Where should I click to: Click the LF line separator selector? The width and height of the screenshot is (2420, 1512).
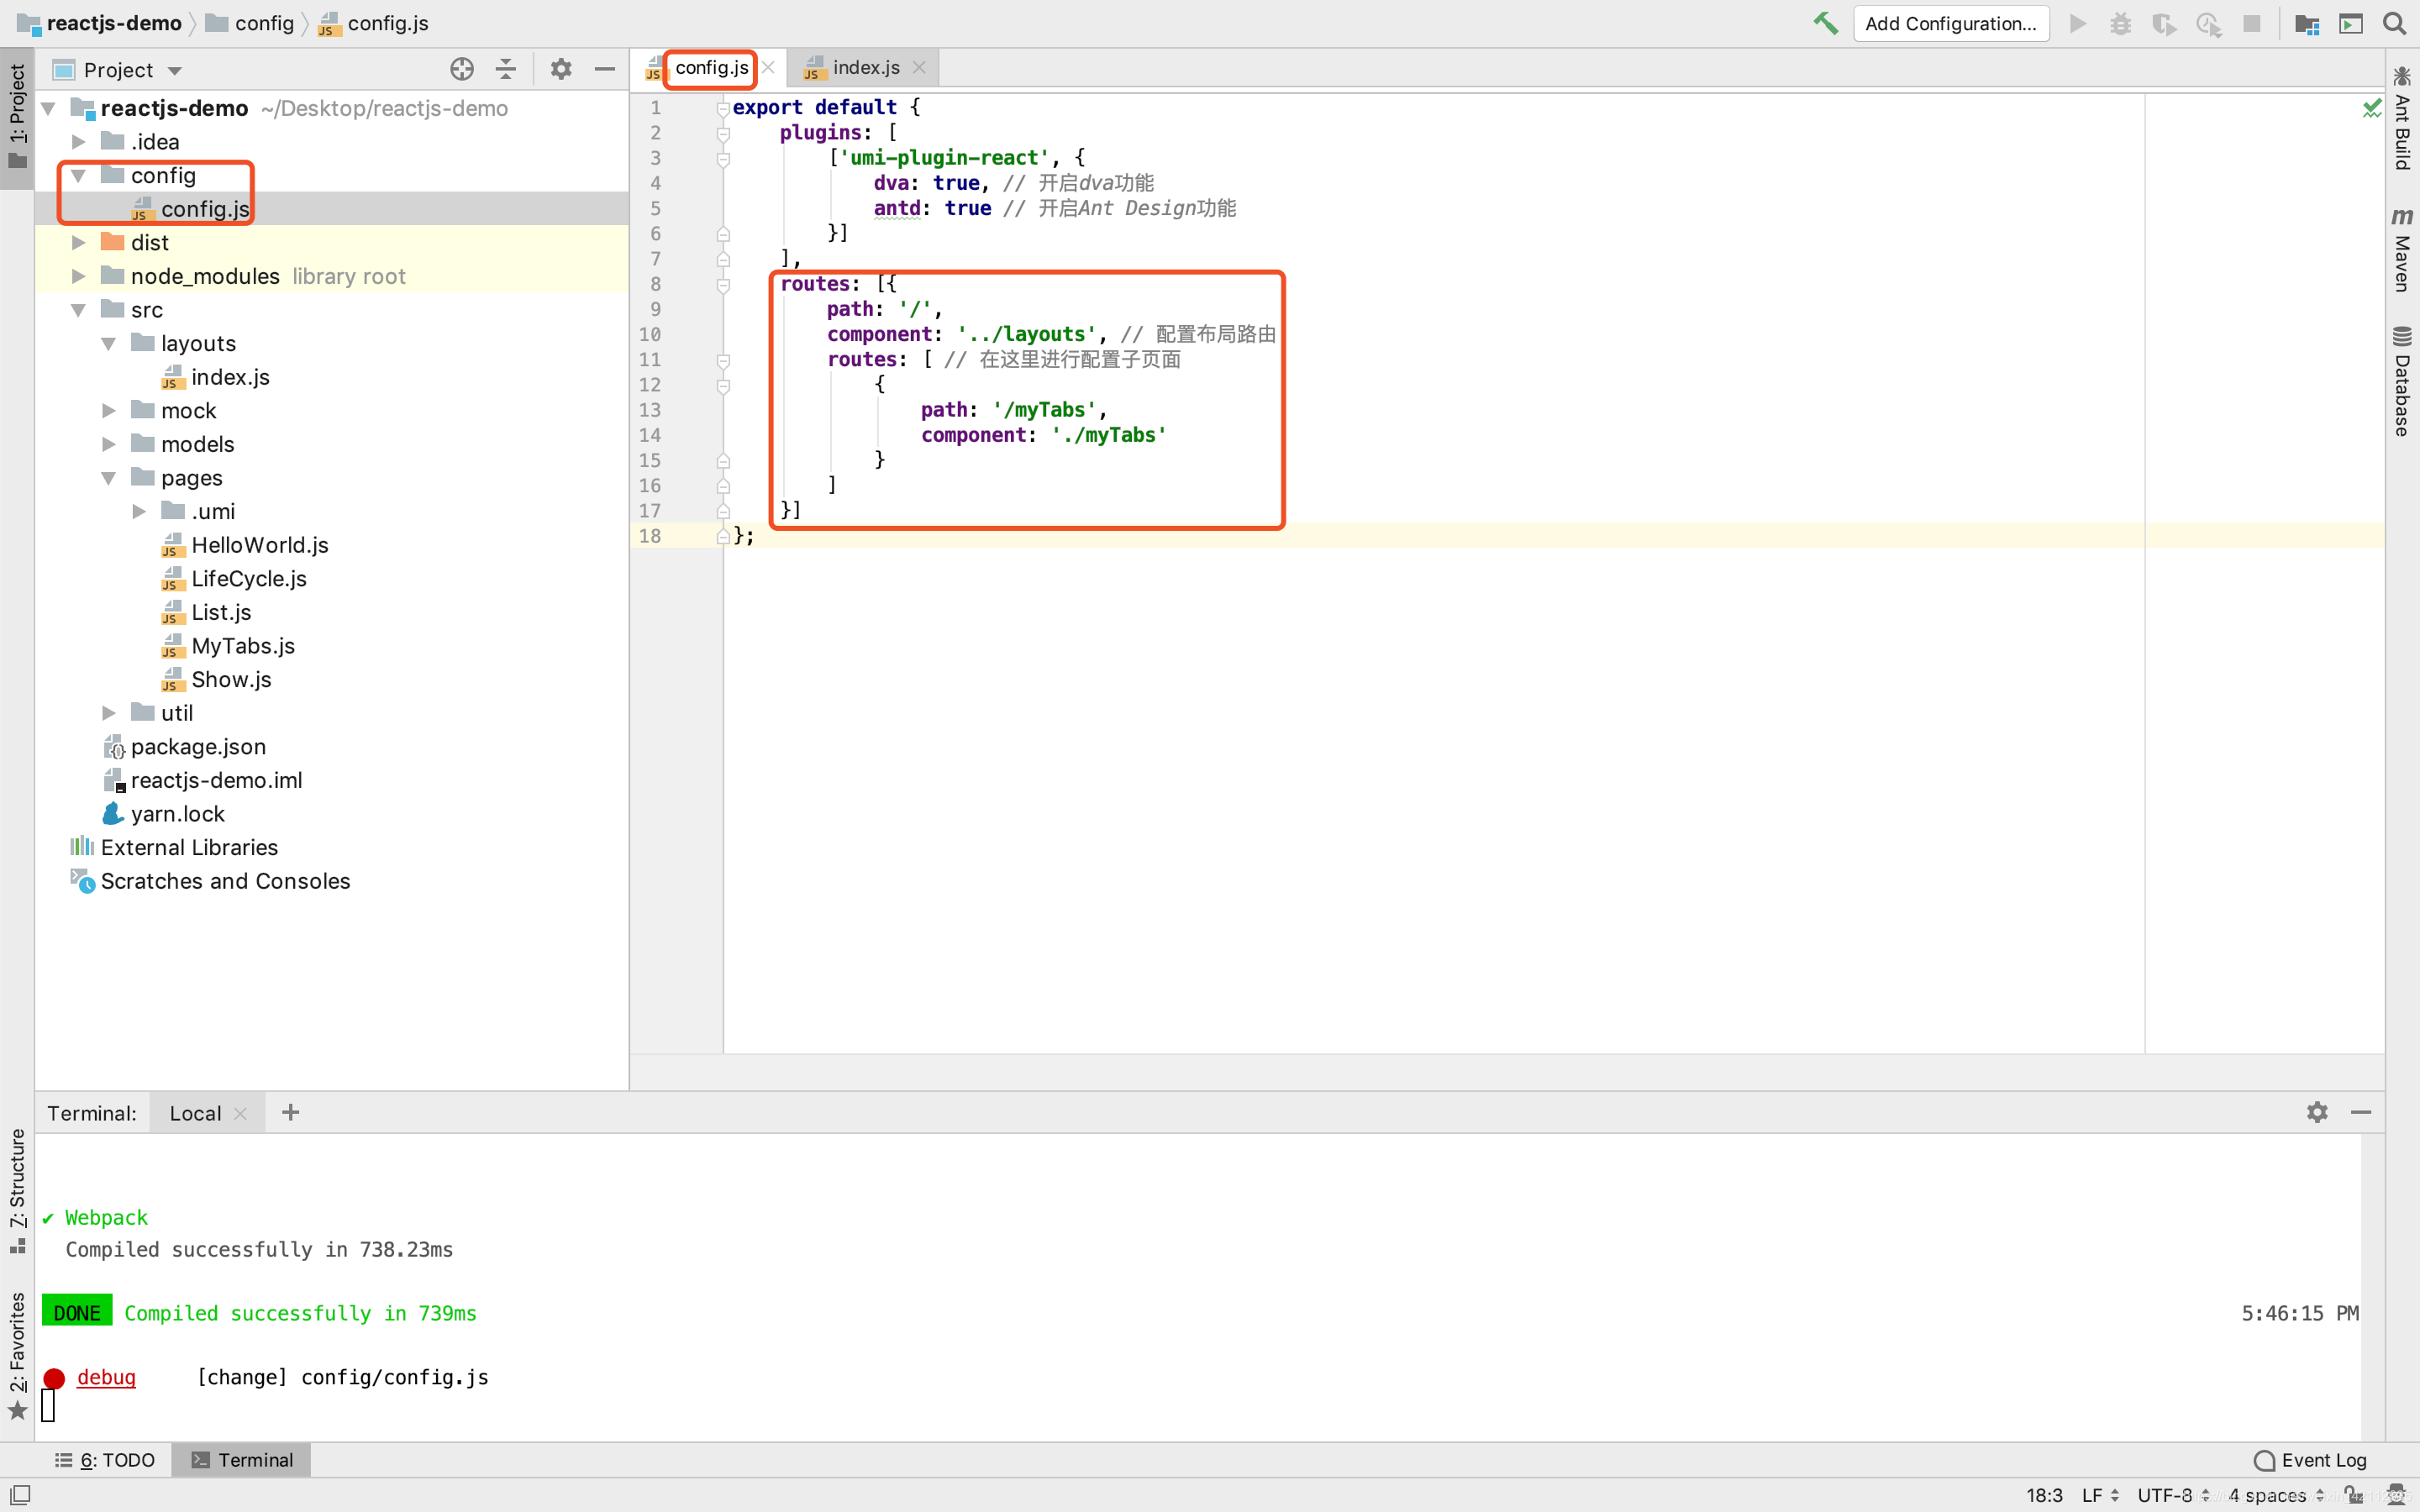click(x=2100, y=1495)
